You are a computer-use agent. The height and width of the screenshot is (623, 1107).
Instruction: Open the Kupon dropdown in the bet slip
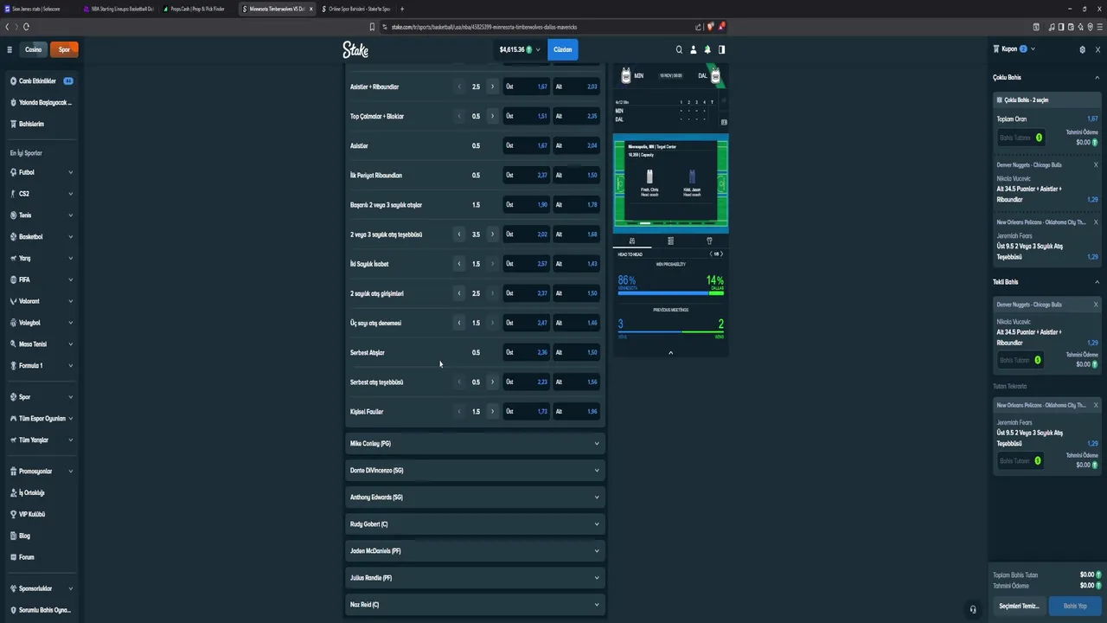click(1033, 49)
